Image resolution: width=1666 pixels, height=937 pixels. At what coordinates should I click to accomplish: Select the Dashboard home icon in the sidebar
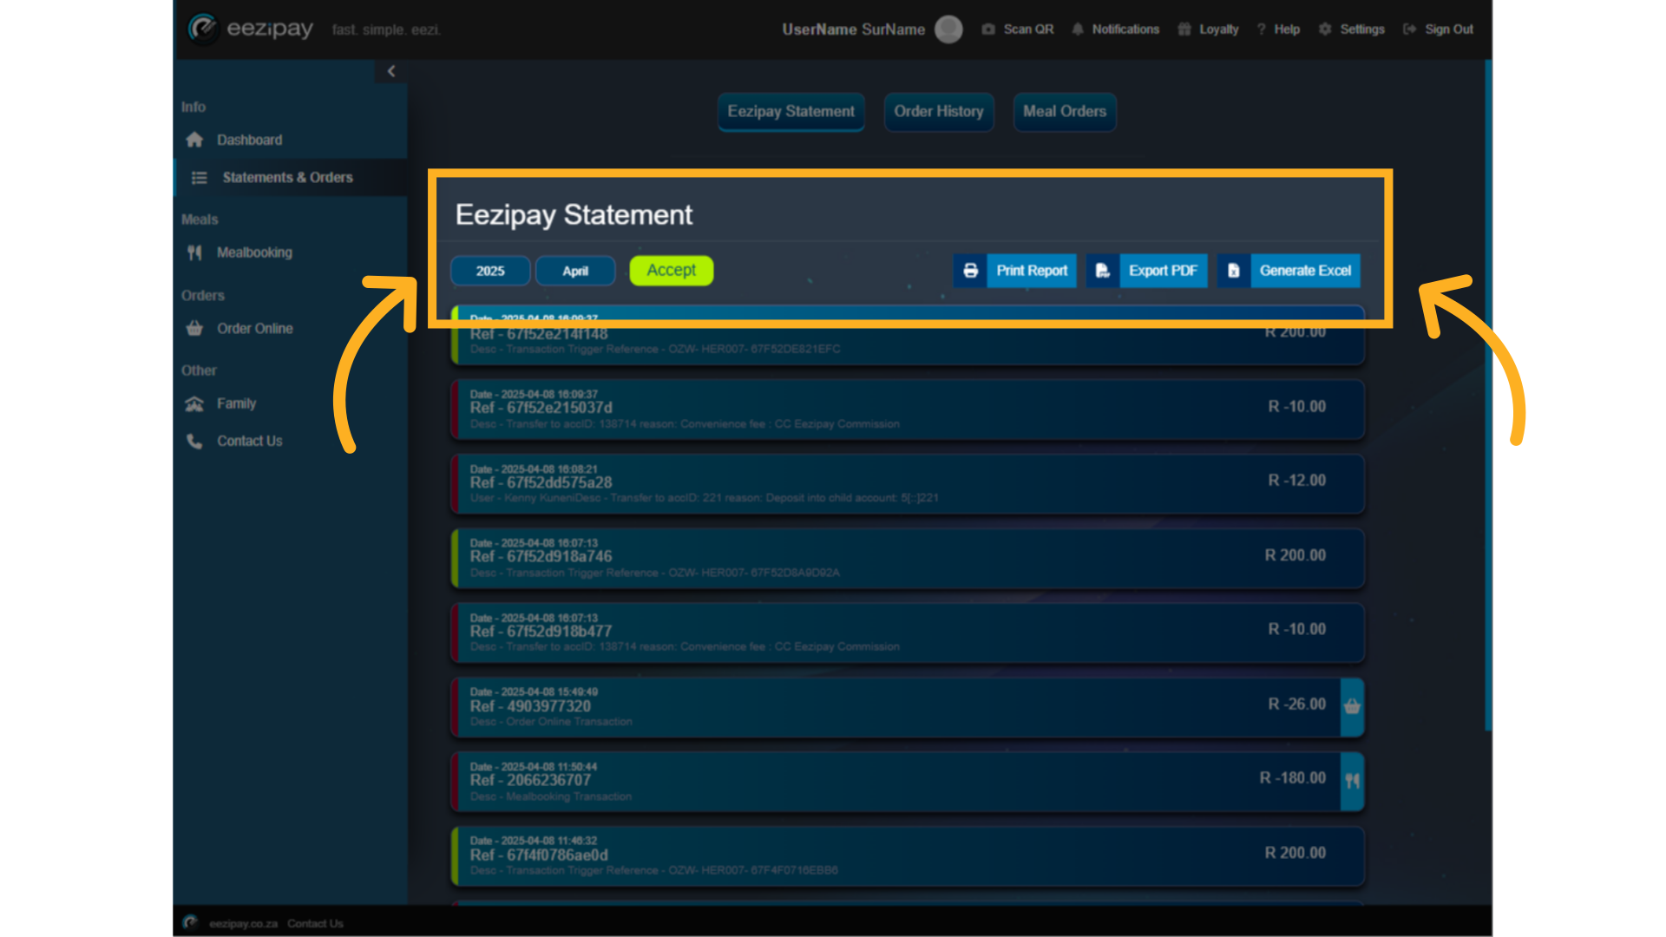click(x=195, y=140)
